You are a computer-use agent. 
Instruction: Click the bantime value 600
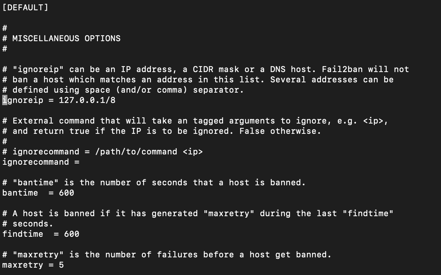[66, 193]
